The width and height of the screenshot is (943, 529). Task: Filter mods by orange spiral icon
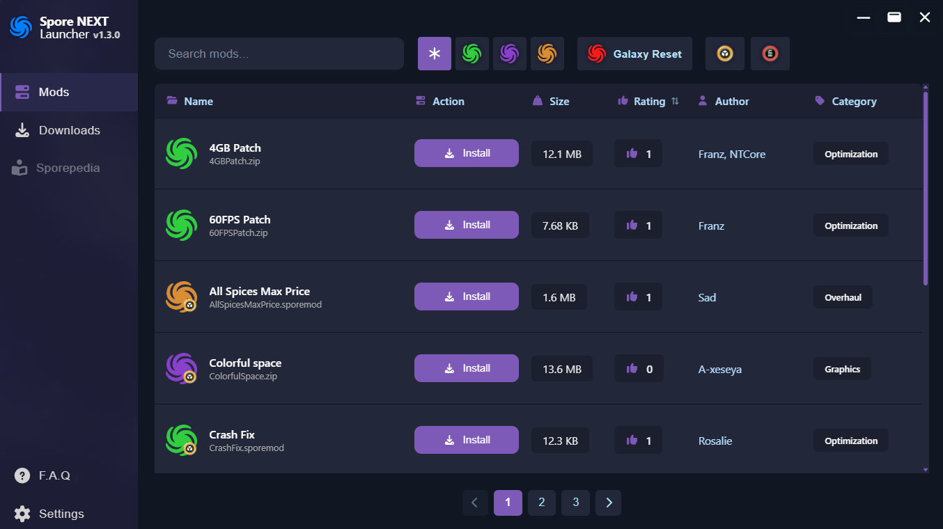[x=547, y=54]
